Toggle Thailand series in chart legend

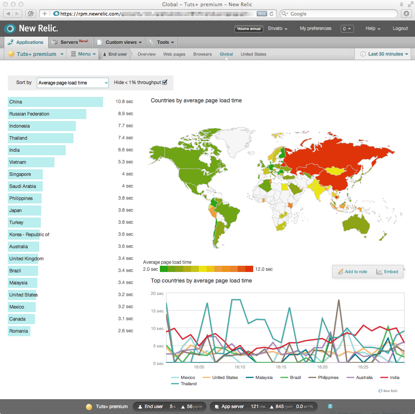[x=184, y=384]
